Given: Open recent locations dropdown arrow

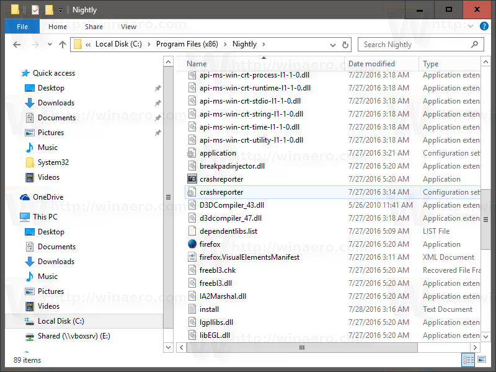Looking at the screenshot, I should [50, 45].
